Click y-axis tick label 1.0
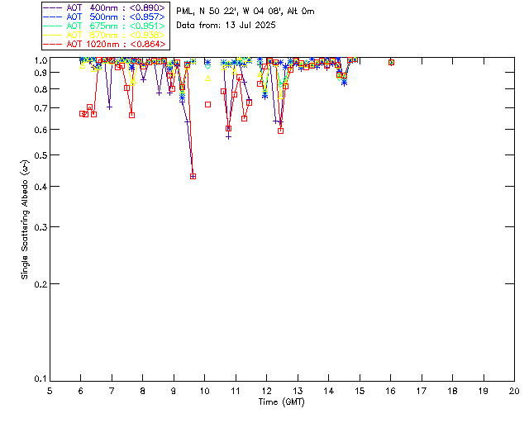This screenshot has width=529, height=423. (x=41, y=60)
